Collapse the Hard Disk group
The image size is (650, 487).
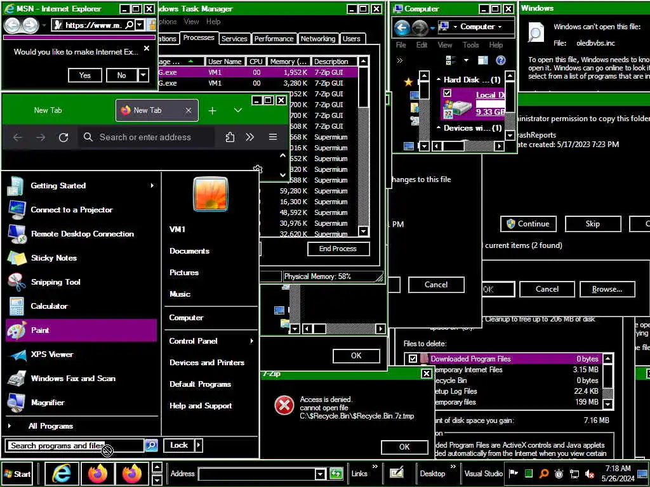tap(439, 79)
